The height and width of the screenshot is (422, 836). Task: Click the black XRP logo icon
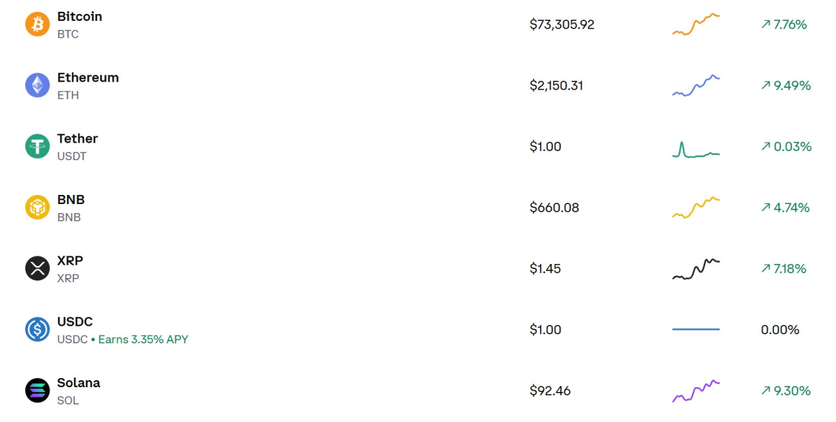pos(38,268)
